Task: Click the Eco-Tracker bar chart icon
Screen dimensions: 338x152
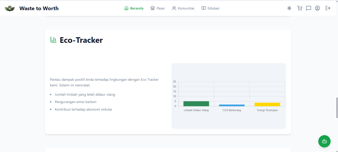Action: (x=53, y=40)
